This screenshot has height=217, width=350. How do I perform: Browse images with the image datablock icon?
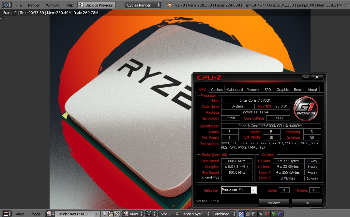coord(50,214)
